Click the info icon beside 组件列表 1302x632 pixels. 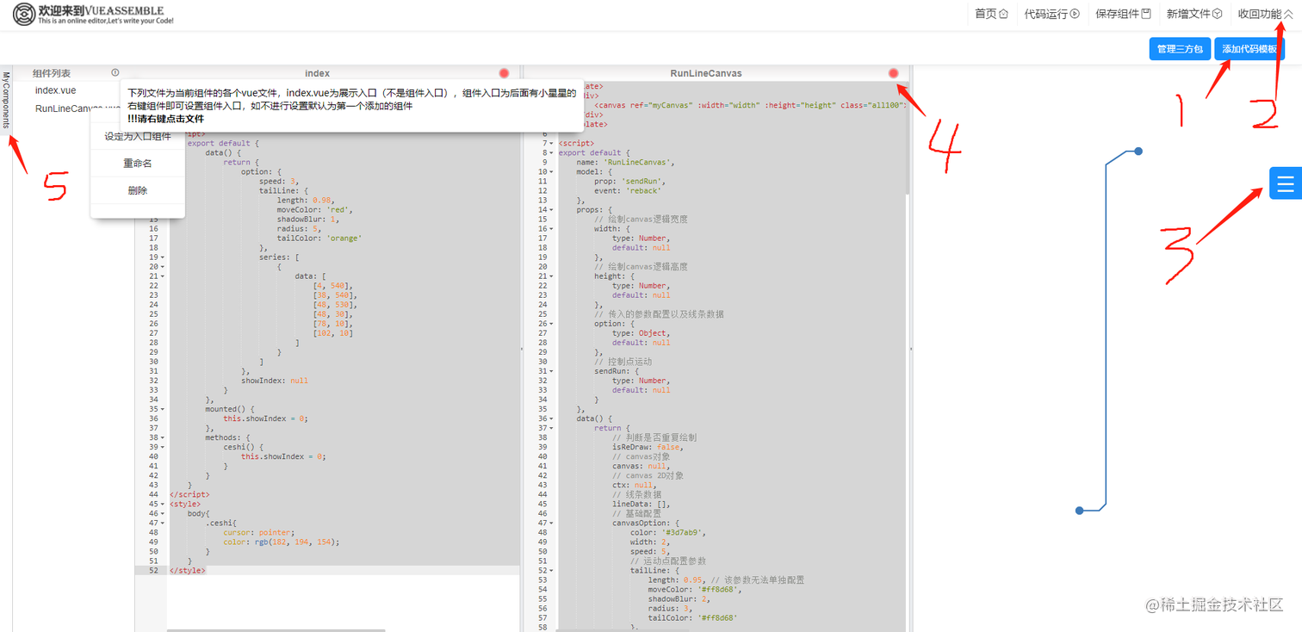point(115,73)
